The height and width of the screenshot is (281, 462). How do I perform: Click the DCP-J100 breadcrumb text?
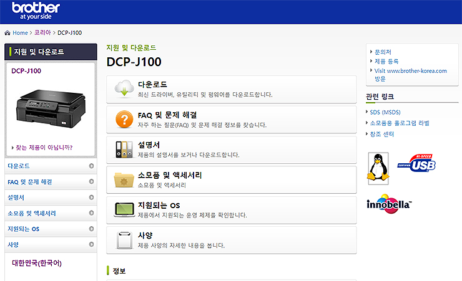point(69,32)
